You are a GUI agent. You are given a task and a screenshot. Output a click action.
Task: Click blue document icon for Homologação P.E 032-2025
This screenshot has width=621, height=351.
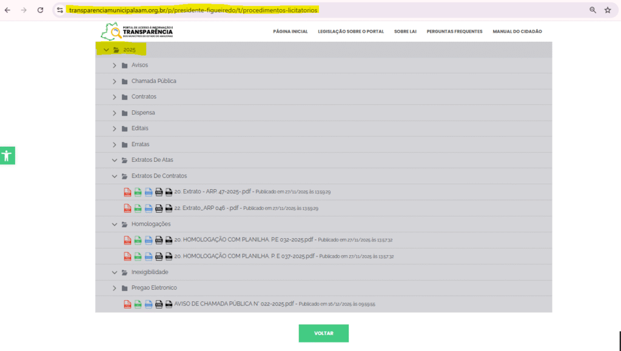[x=148, y=239]
